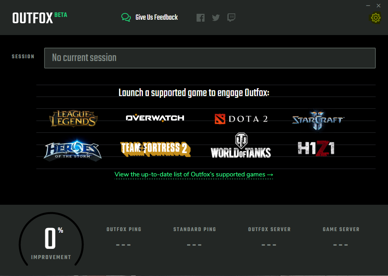Select the Heroes of the Storm logo

click(x=73, y=150)
